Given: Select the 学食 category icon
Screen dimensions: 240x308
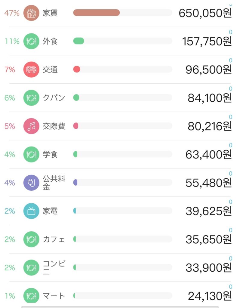Looking at the screenshot, I should [x=31, y=154].
